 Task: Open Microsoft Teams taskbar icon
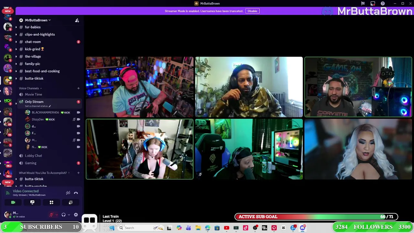click(189, 228)
